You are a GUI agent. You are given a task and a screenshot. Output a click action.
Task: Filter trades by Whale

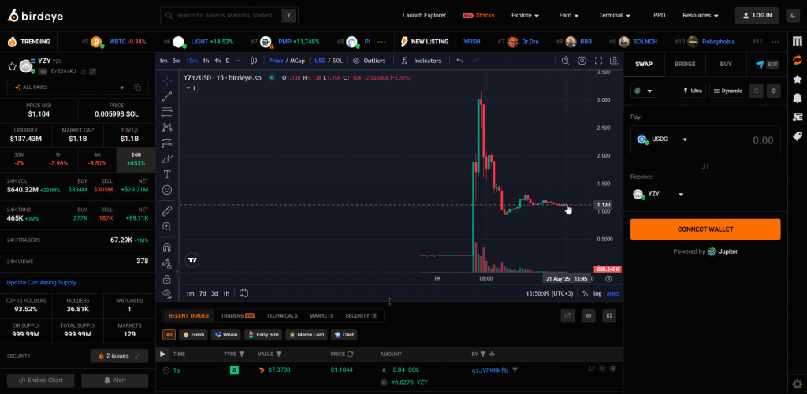tap(226, 334)
